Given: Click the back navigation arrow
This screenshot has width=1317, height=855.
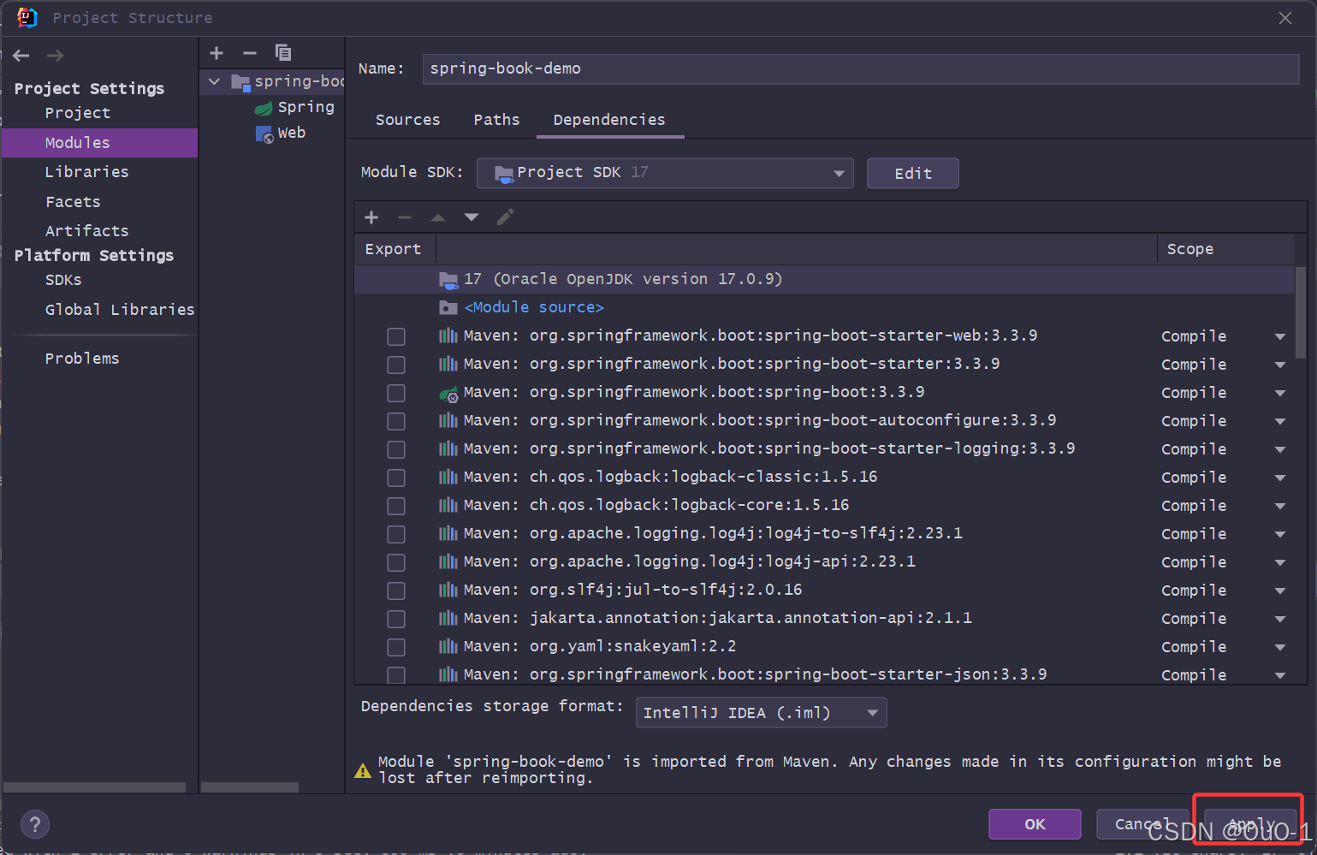Looking at the screenshot, I should point(21,56).
